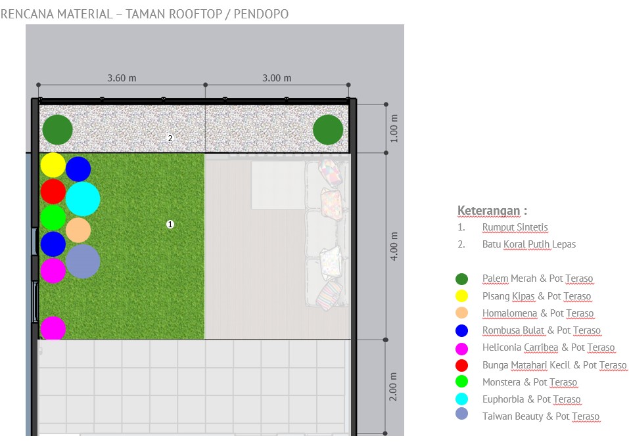
Task: Select the "Rumput Sintetis" legend text
Action: 515,227
